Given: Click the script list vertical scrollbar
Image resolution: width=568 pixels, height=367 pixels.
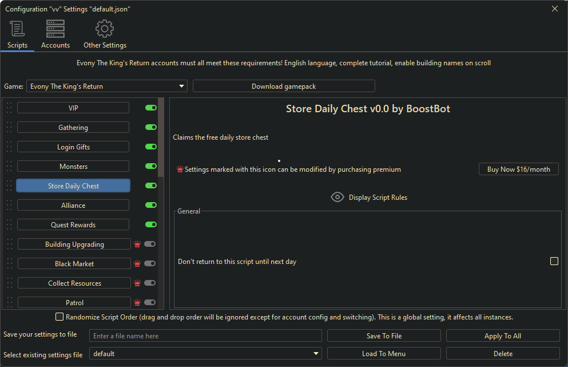Looking at the screenshot, I should pos(161,137).
